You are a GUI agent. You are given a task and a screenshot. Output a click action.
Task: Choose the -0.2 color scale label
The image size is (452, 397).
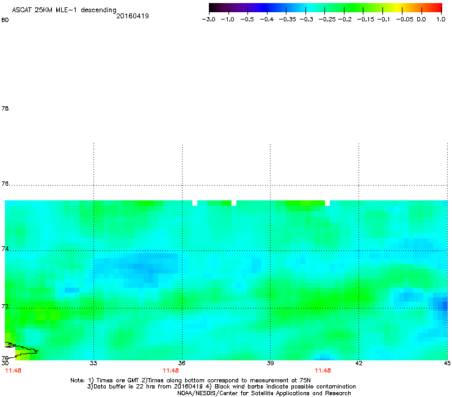(x=345, y=20)
